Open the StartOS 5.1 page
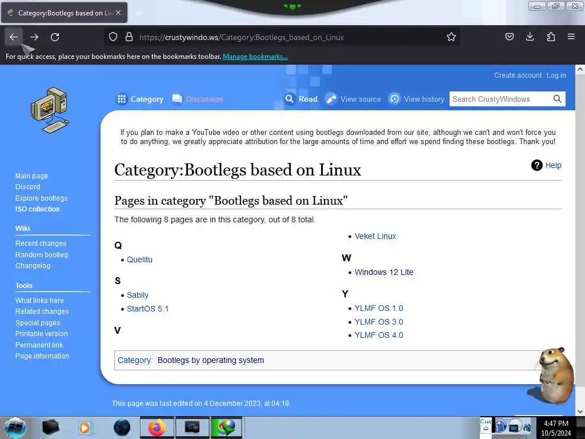This screenshot has width=585, height=439. pyautogui.click(x=147, y=309)
